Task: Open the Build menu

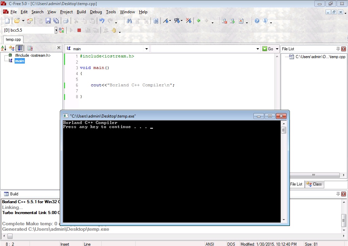Action: (x=81, y=12)
